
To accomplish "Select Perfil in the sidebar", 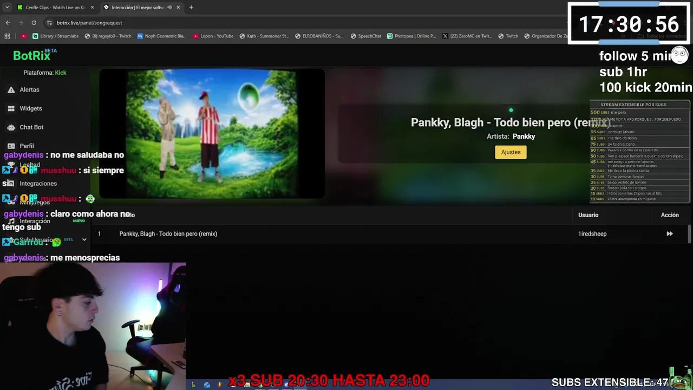I will pyautogui.click(x=27, y=146).
